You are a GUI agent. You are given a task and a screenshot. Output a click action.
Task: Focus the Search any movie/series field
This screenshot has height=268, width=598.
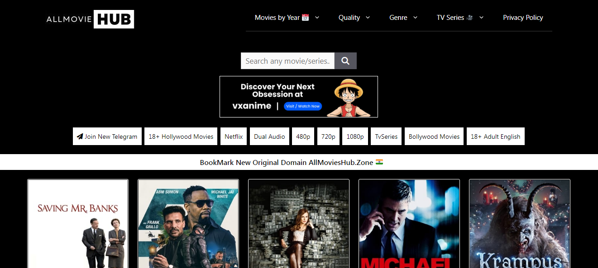click(287, 61)
